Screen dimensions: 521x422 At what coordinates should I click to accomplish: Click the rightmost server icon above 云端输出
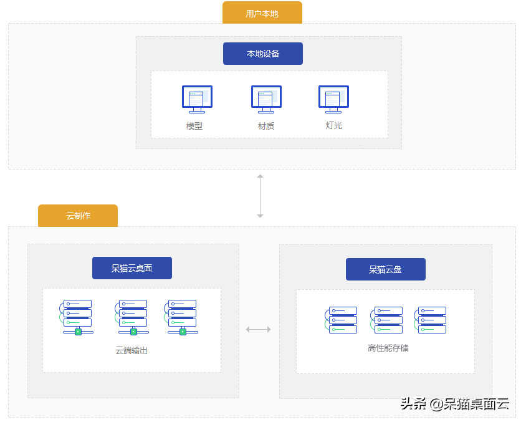point(181,317)
